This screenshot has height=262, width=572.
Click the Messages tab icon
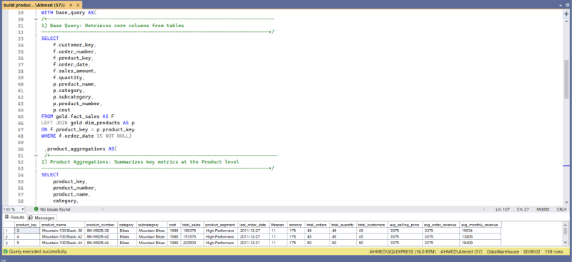coord(31,218)
